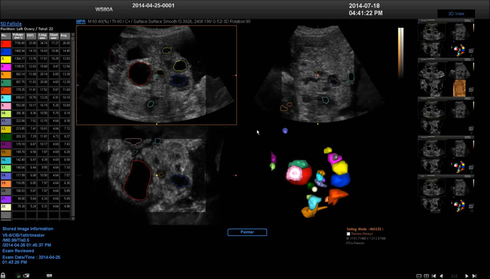This screenshot has height=279, width=490.
Task: Select the yellow follicle 3 swatch
Action: pos(6,59)
